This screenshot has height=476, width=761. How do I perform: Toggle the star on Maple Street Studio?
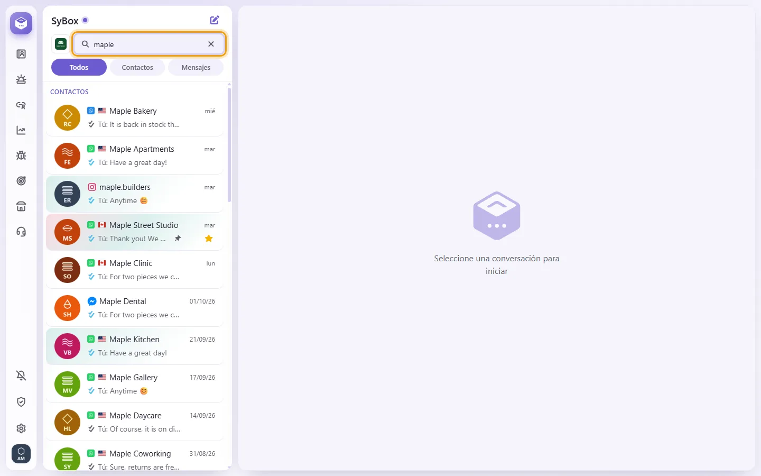209,239
